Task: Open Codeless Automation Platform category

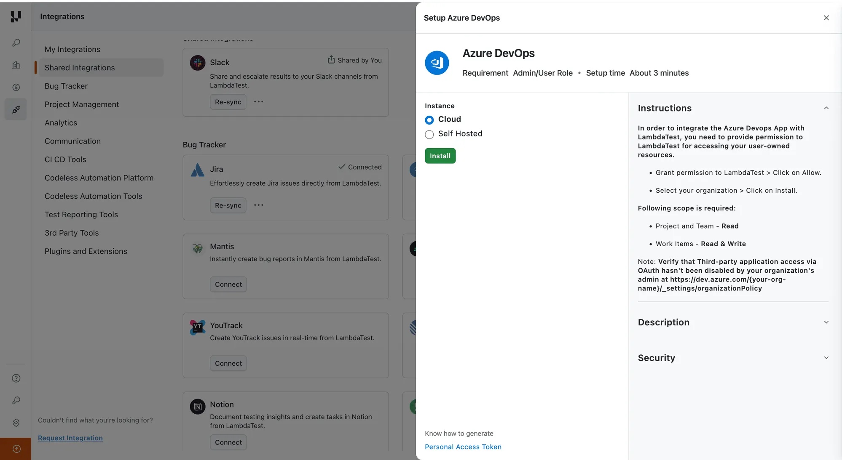Action: 99,178
